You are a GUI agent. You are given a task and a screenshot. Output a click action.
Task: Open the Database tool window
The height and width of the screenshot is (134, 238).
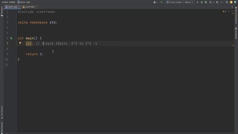[236, 33]
